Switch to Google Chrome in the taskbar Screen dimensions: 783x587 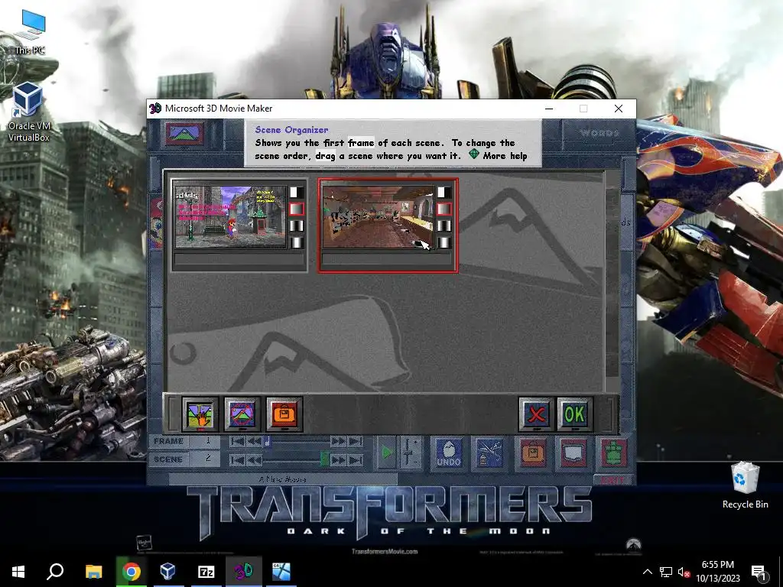pos(131,571)
